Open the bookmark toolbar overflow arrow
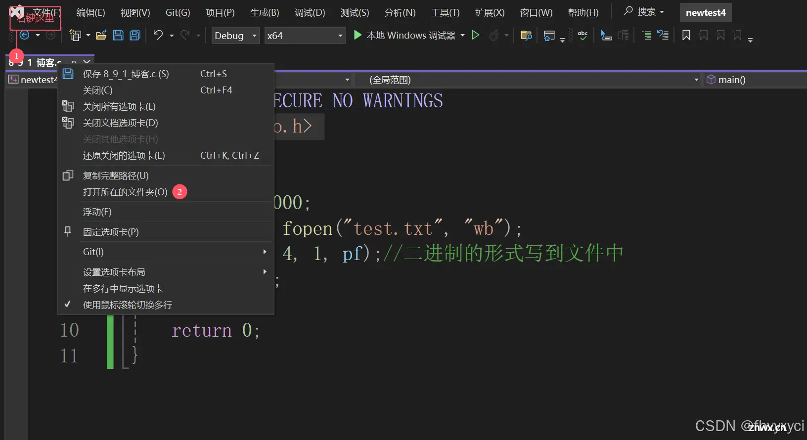This screenshot has width=807, height=440. (751, 41)
